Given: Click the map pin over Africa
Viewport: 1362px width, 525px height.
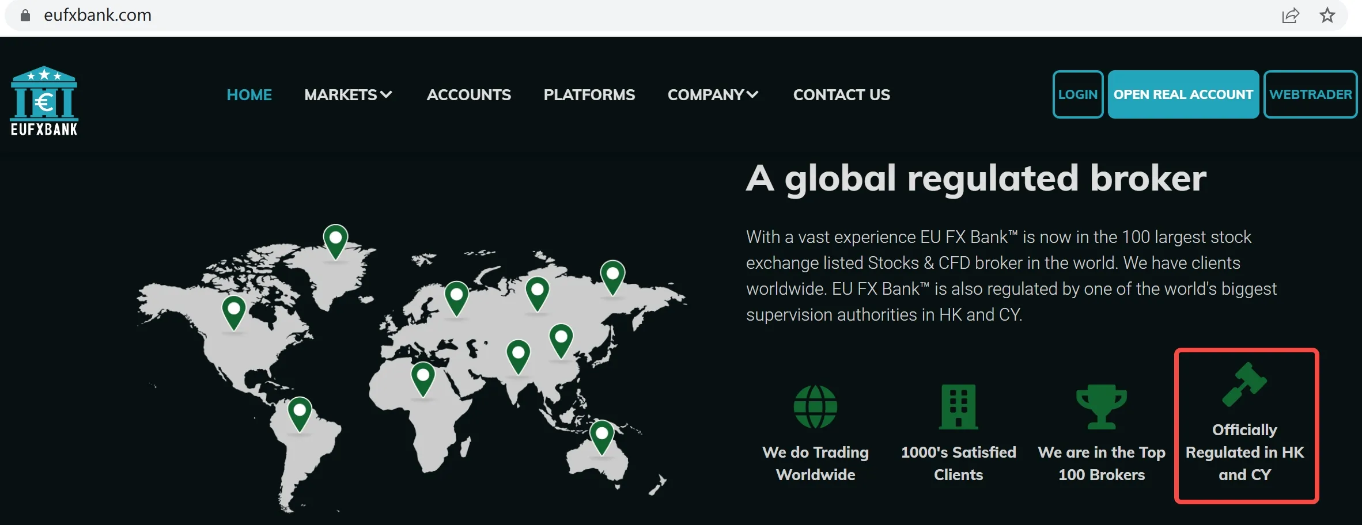Looking at the screenshot, I should pyautogui.click(x=423, y=379).
